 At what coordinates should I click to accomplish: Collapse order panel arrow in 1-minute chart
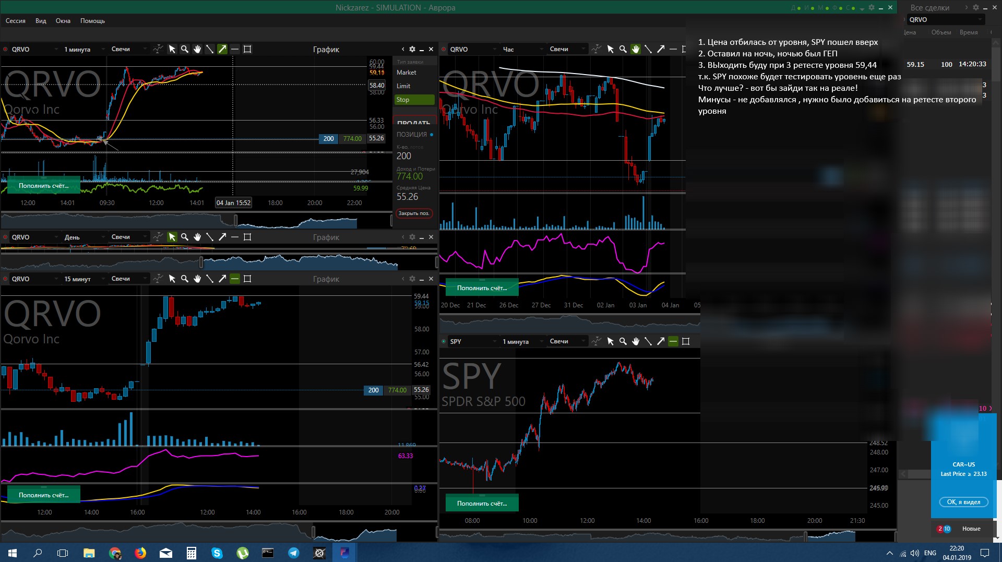pos(403,49)
